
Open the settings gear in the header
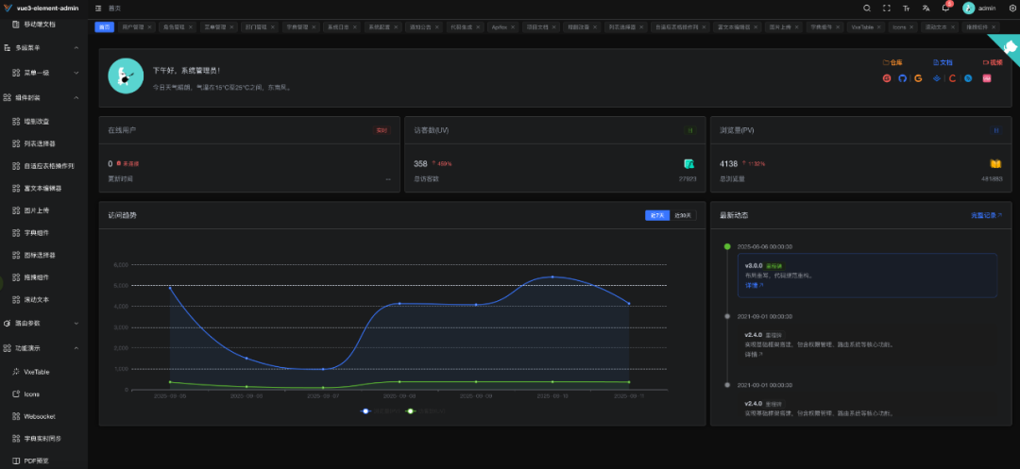tap(1012, 8)
